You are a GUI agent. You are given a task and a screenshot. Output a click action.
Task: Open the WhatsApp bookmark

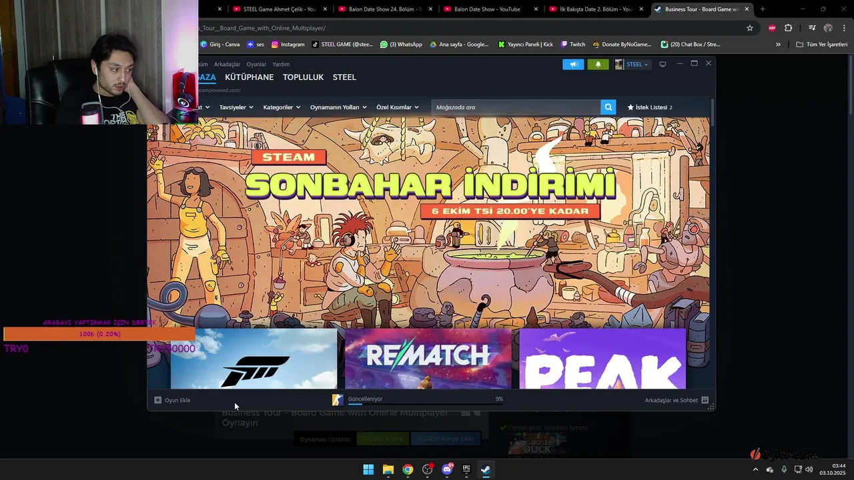(401, 45)
